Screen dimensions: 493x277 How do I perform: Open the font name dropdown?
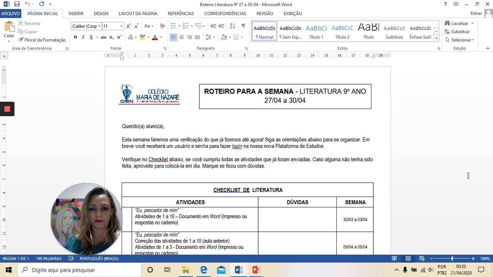pyautogui.click(x=99, y=26)
